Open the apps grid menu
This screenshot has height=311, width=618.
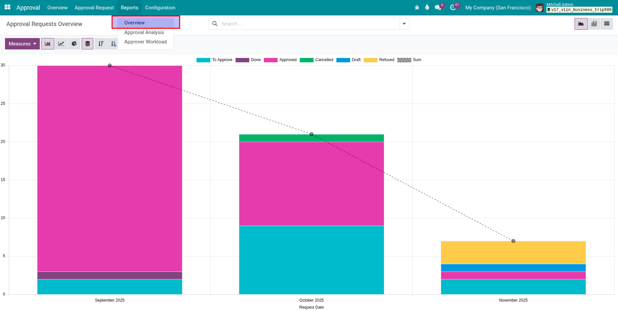7,7
